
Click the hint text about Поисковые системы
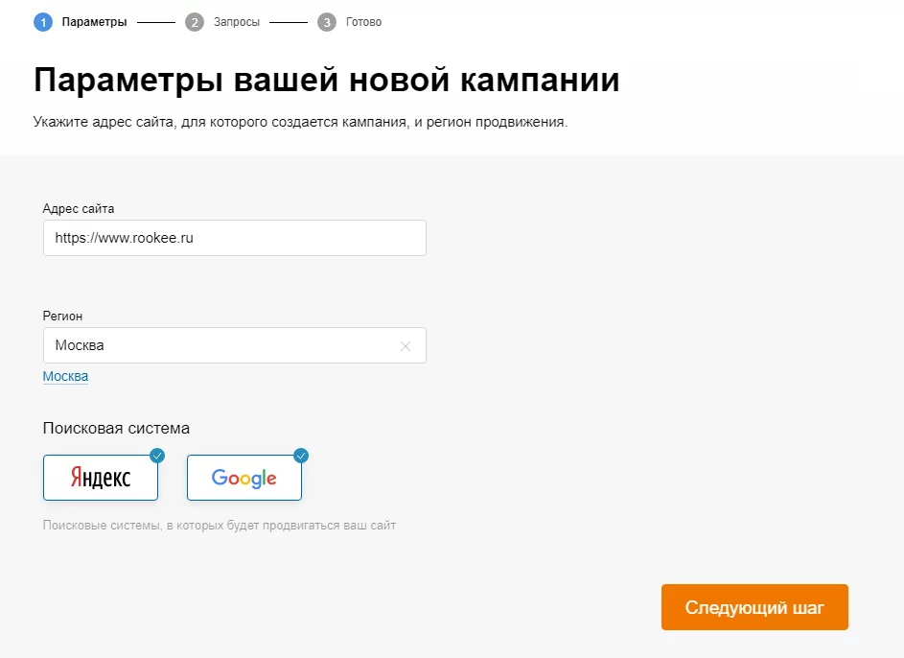tap(220, 526)
